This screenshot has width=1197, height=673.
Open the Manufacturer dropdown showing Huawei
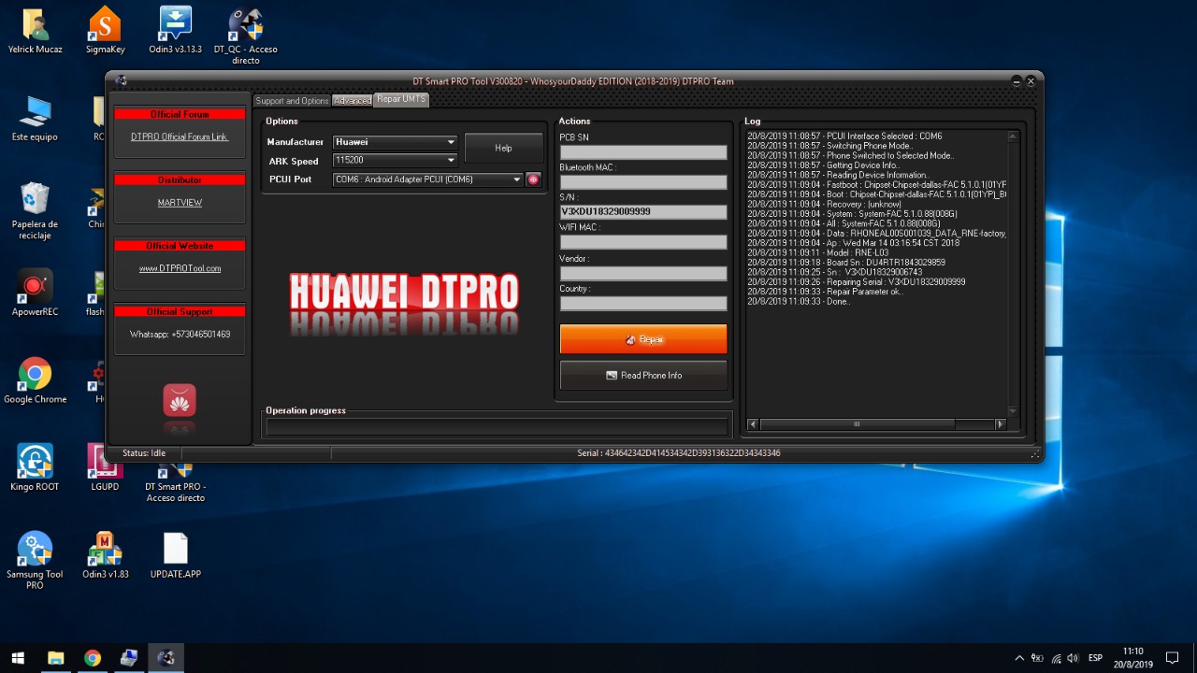tap(395, 142)
